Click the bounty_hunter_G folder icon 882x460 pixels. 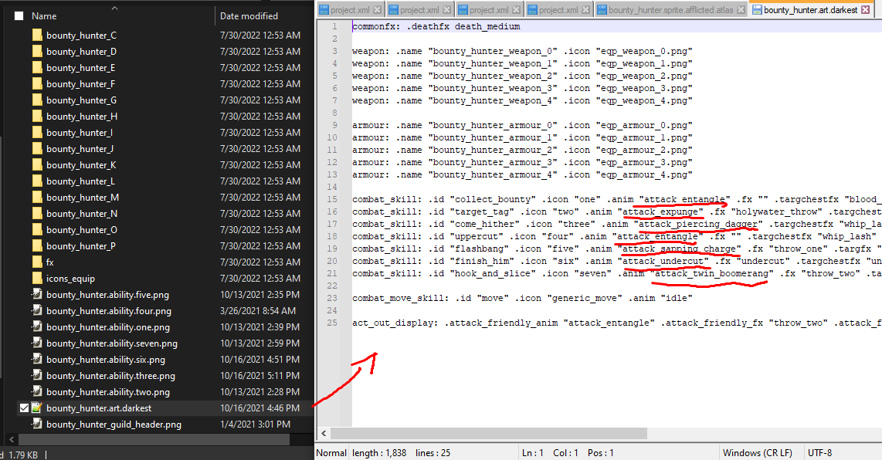click(37, 100)
